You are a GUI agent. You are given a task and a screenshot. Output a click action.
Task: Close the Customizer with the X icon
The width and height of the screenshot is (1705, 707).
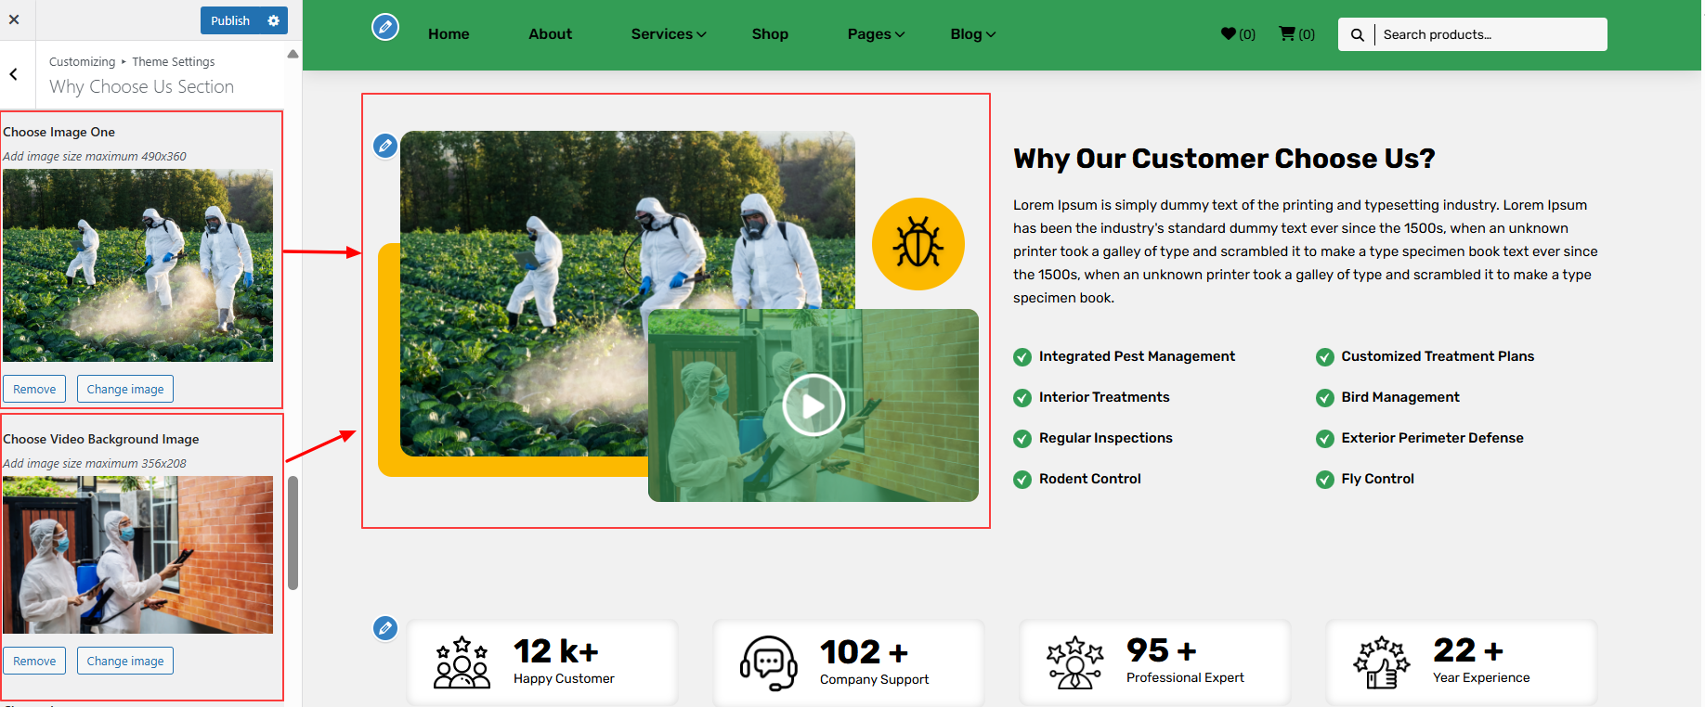point(14,19)
